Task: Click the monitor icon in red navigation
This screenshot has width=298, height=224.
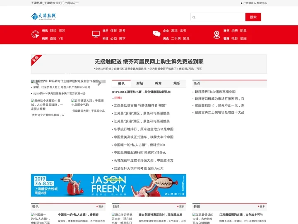Action: pos(96,34)
